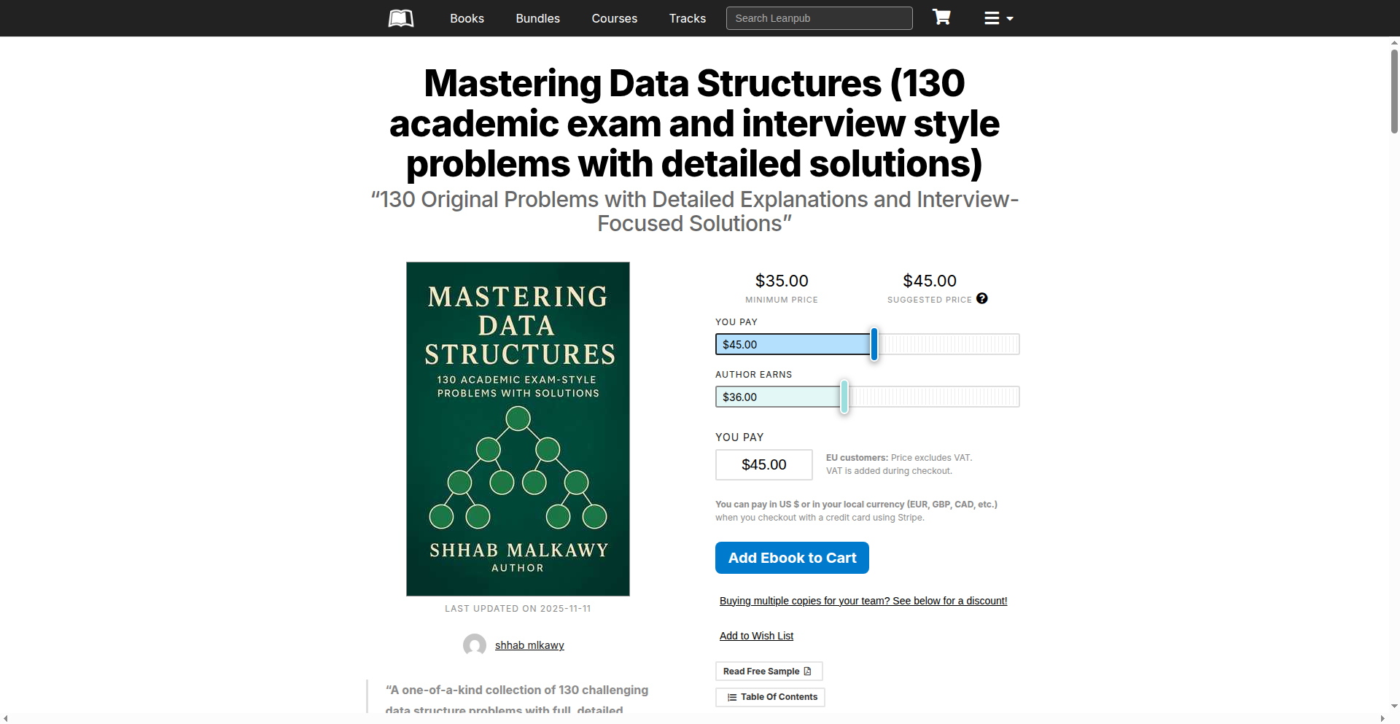Click the caret next to the hamburger menu

1008,19
